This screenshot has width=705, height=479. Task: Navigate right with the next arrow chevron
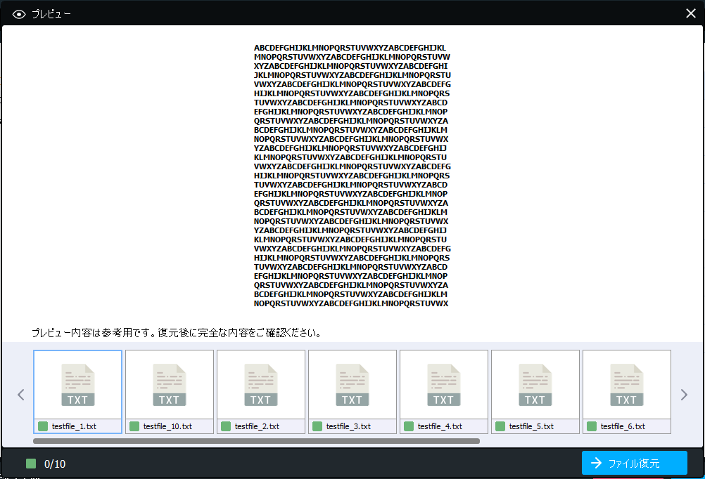[x=684, y=395]
